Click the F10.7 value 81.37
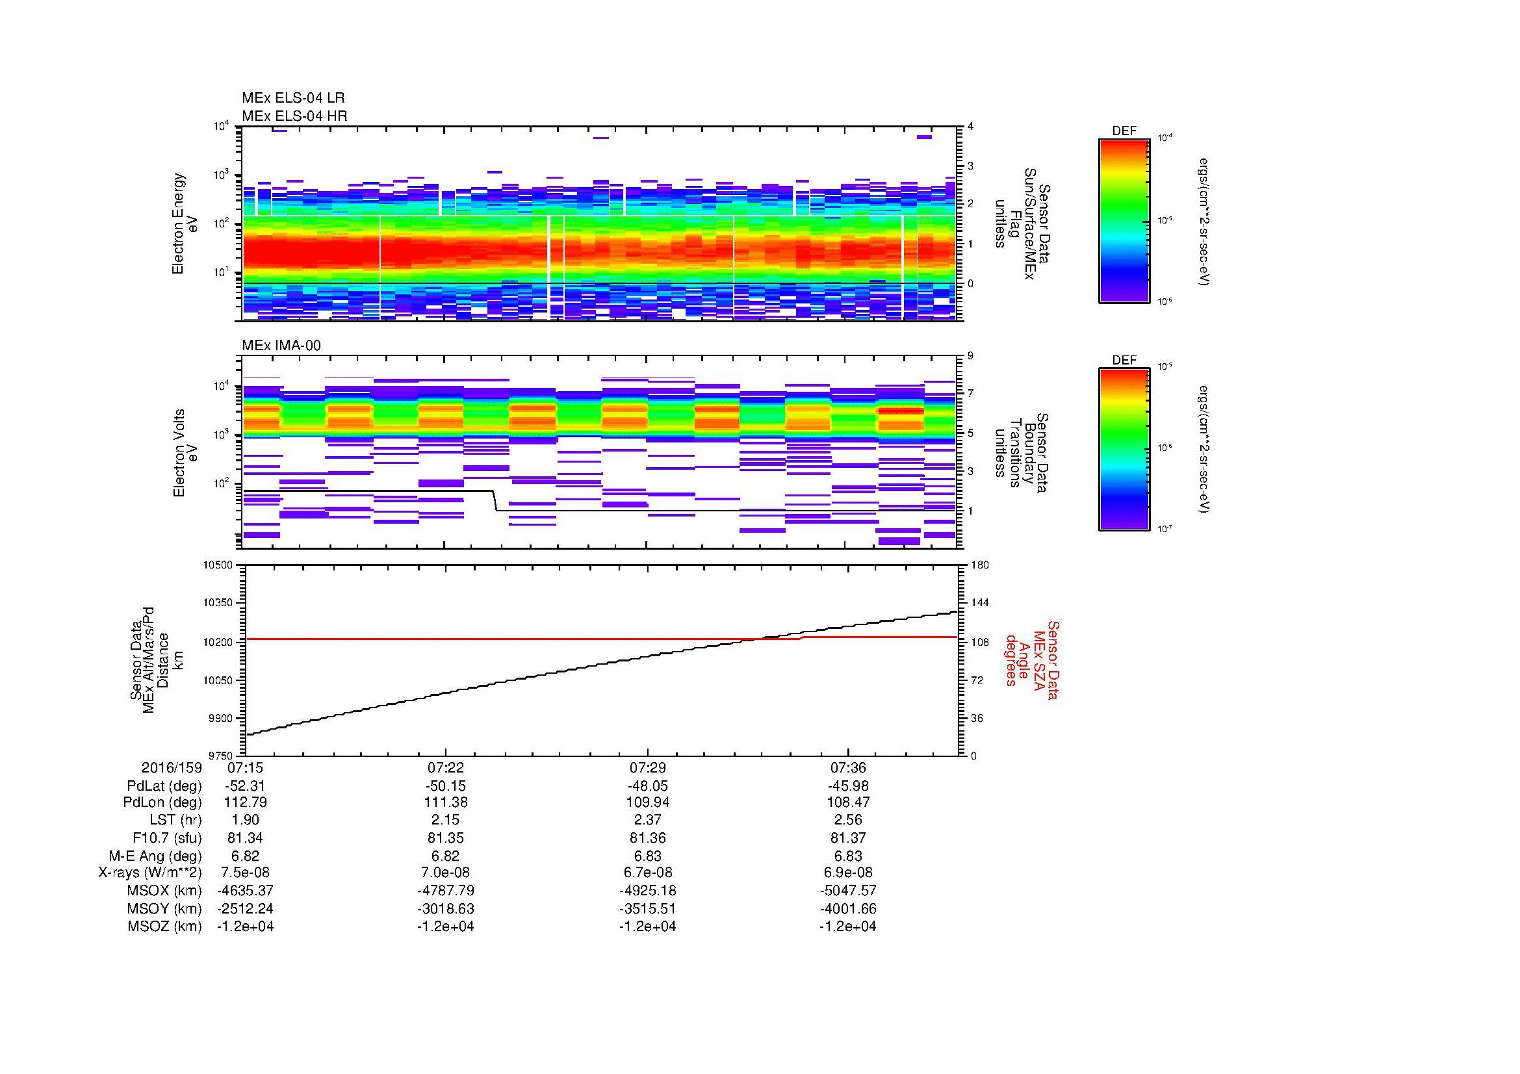 point(848,838)
